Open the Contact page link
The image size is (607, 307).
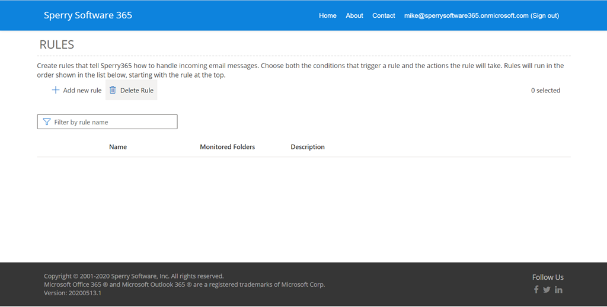tap(384, 15)
